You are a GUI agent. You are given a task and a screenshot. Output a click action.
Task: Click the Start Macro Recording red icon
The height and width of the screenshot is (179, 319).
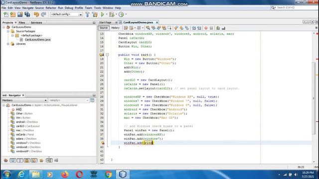click(x=206, y=28)
